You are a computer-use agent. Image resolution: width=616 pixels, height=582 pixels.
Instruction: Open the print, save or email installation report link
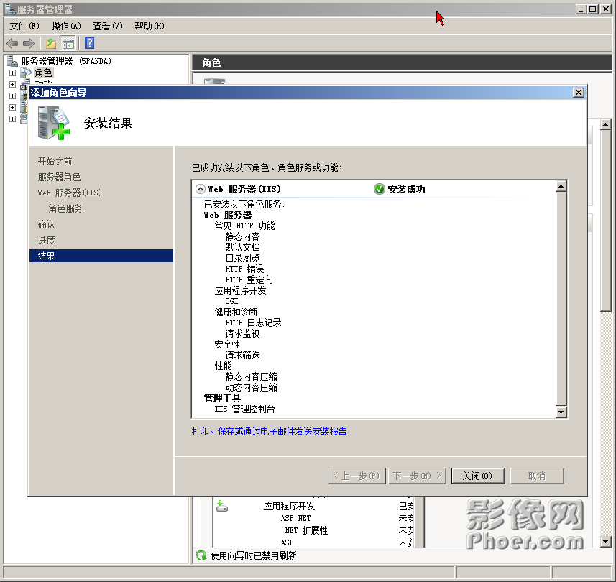tap(269, 431)
